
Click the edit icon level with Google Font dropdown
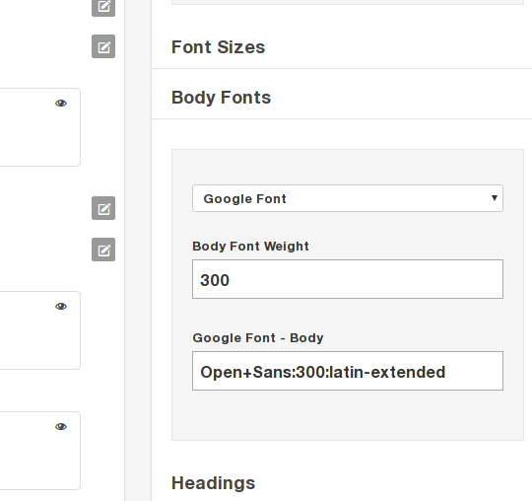pyautogui.click(x=103, y=208)
